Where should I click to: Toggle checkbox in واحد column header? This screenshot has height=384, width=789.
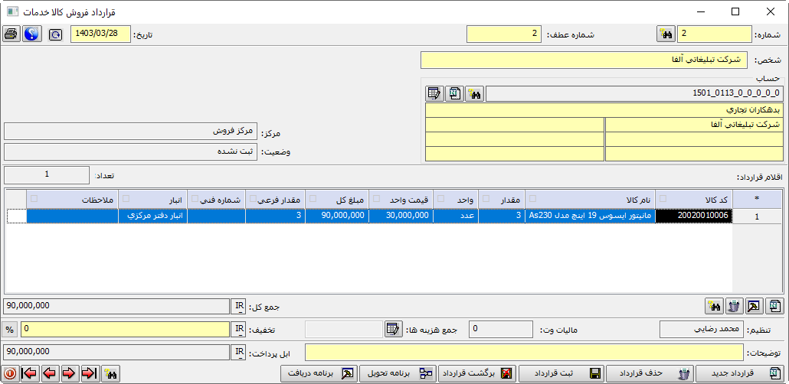pos(440,198)
